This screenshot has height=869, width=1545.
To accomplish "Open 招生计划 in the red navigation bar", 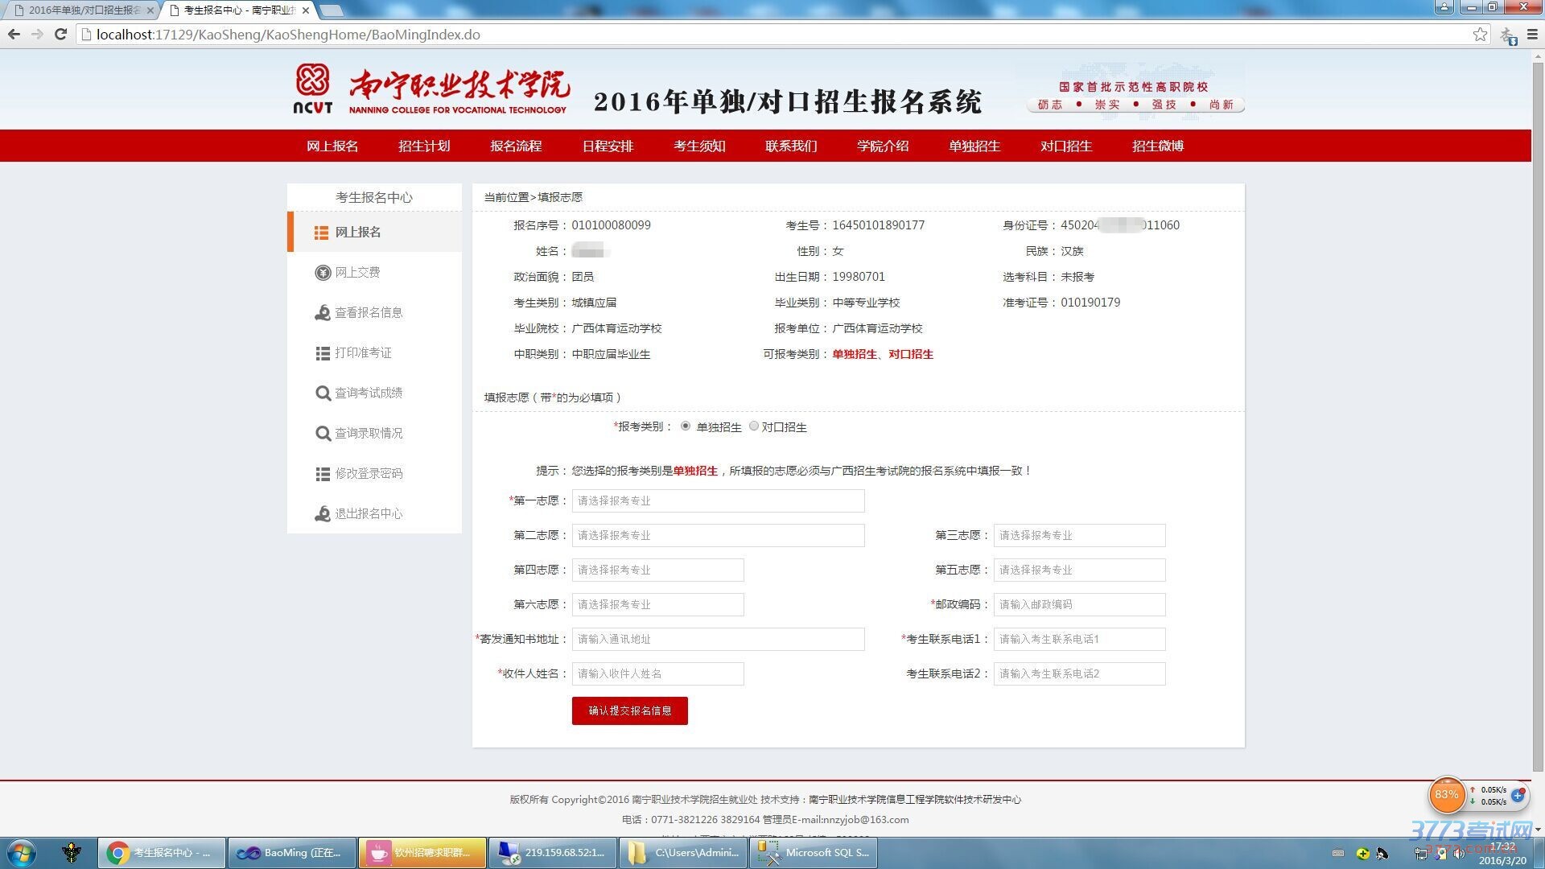I will tap(424, 146).
